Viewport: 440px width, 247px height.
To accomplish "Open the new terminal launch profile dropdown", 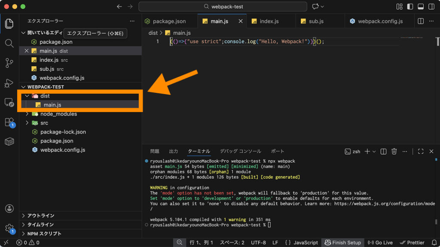I will click(x=374, y=151).
